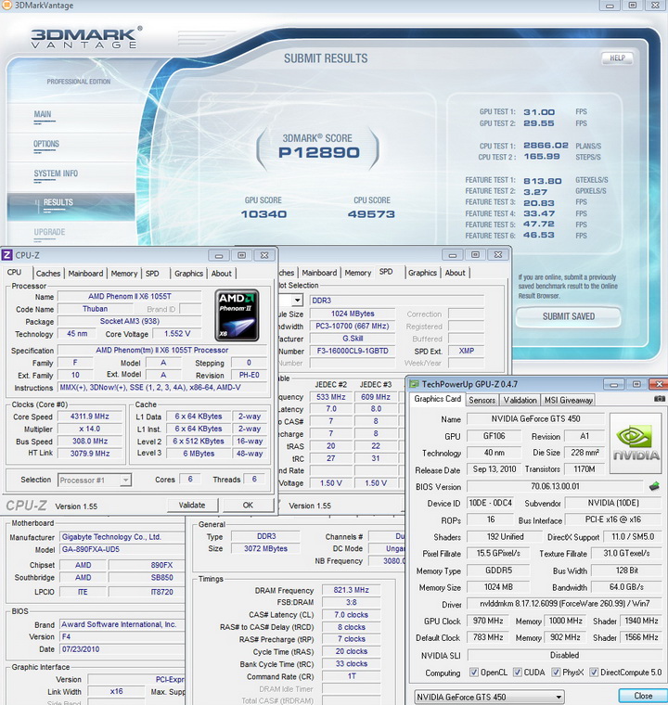Screen dimensions: 668x705
Task: Close the front CPU-Z window
Action: pos(264,255)
